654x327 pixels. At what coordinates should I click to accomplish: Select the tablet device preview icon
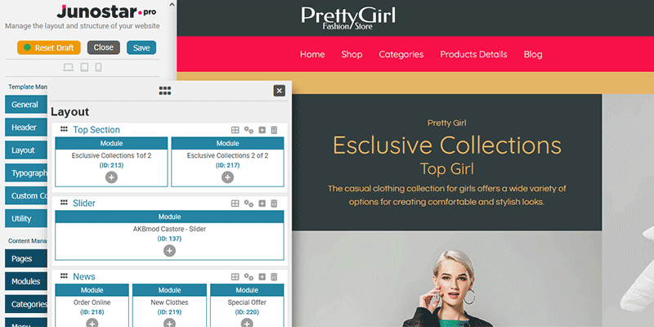click(84, 67)
